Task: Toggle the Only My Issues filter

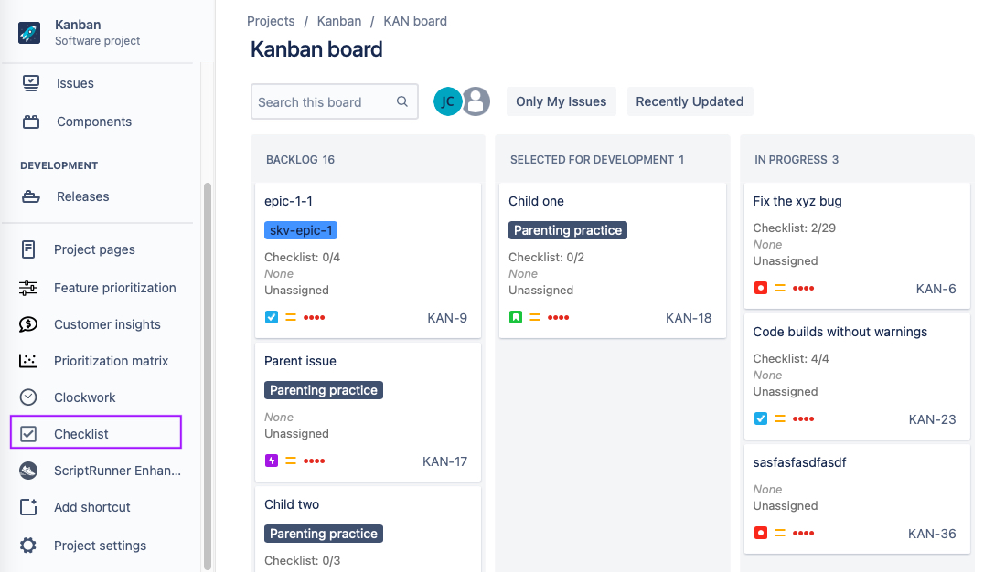Action: click(x=561, y=101)
